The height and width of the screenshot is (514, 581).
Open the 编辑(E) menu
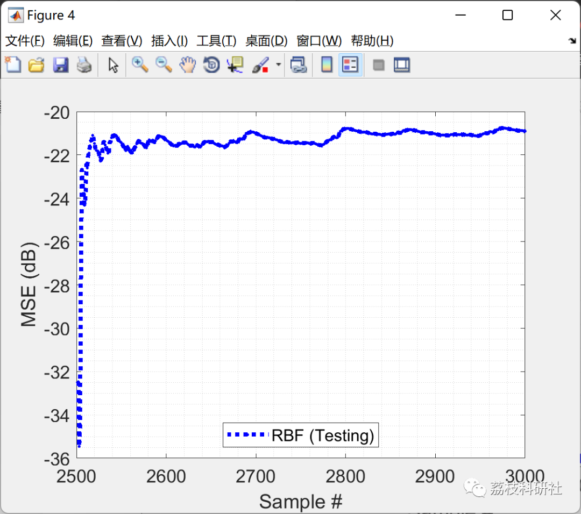coord(73,41)
